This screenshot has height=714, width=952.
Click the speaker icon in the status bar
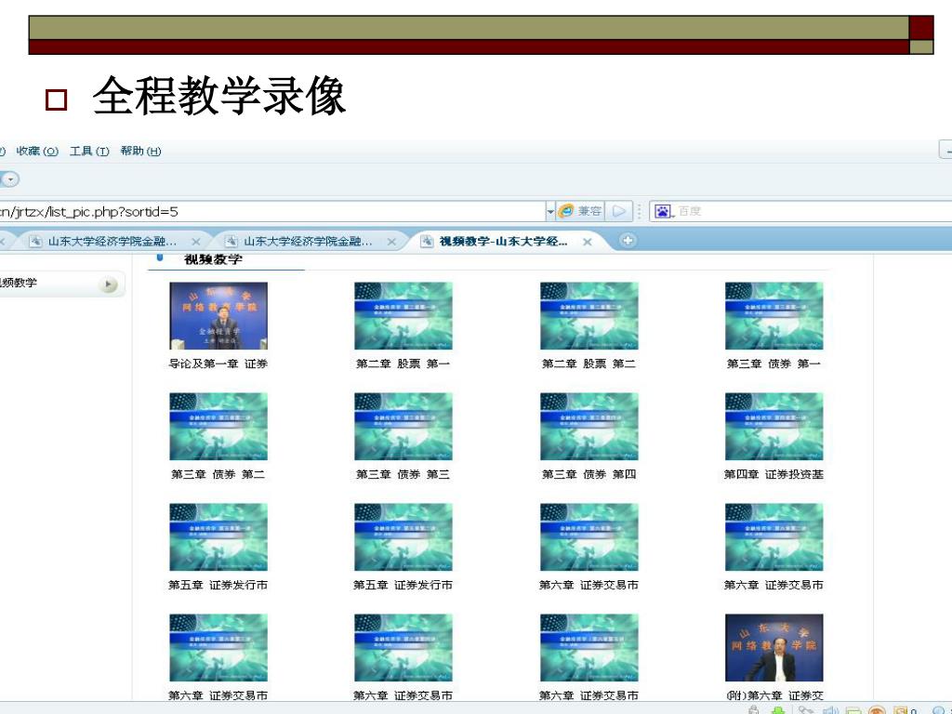[x=829, y=710]
